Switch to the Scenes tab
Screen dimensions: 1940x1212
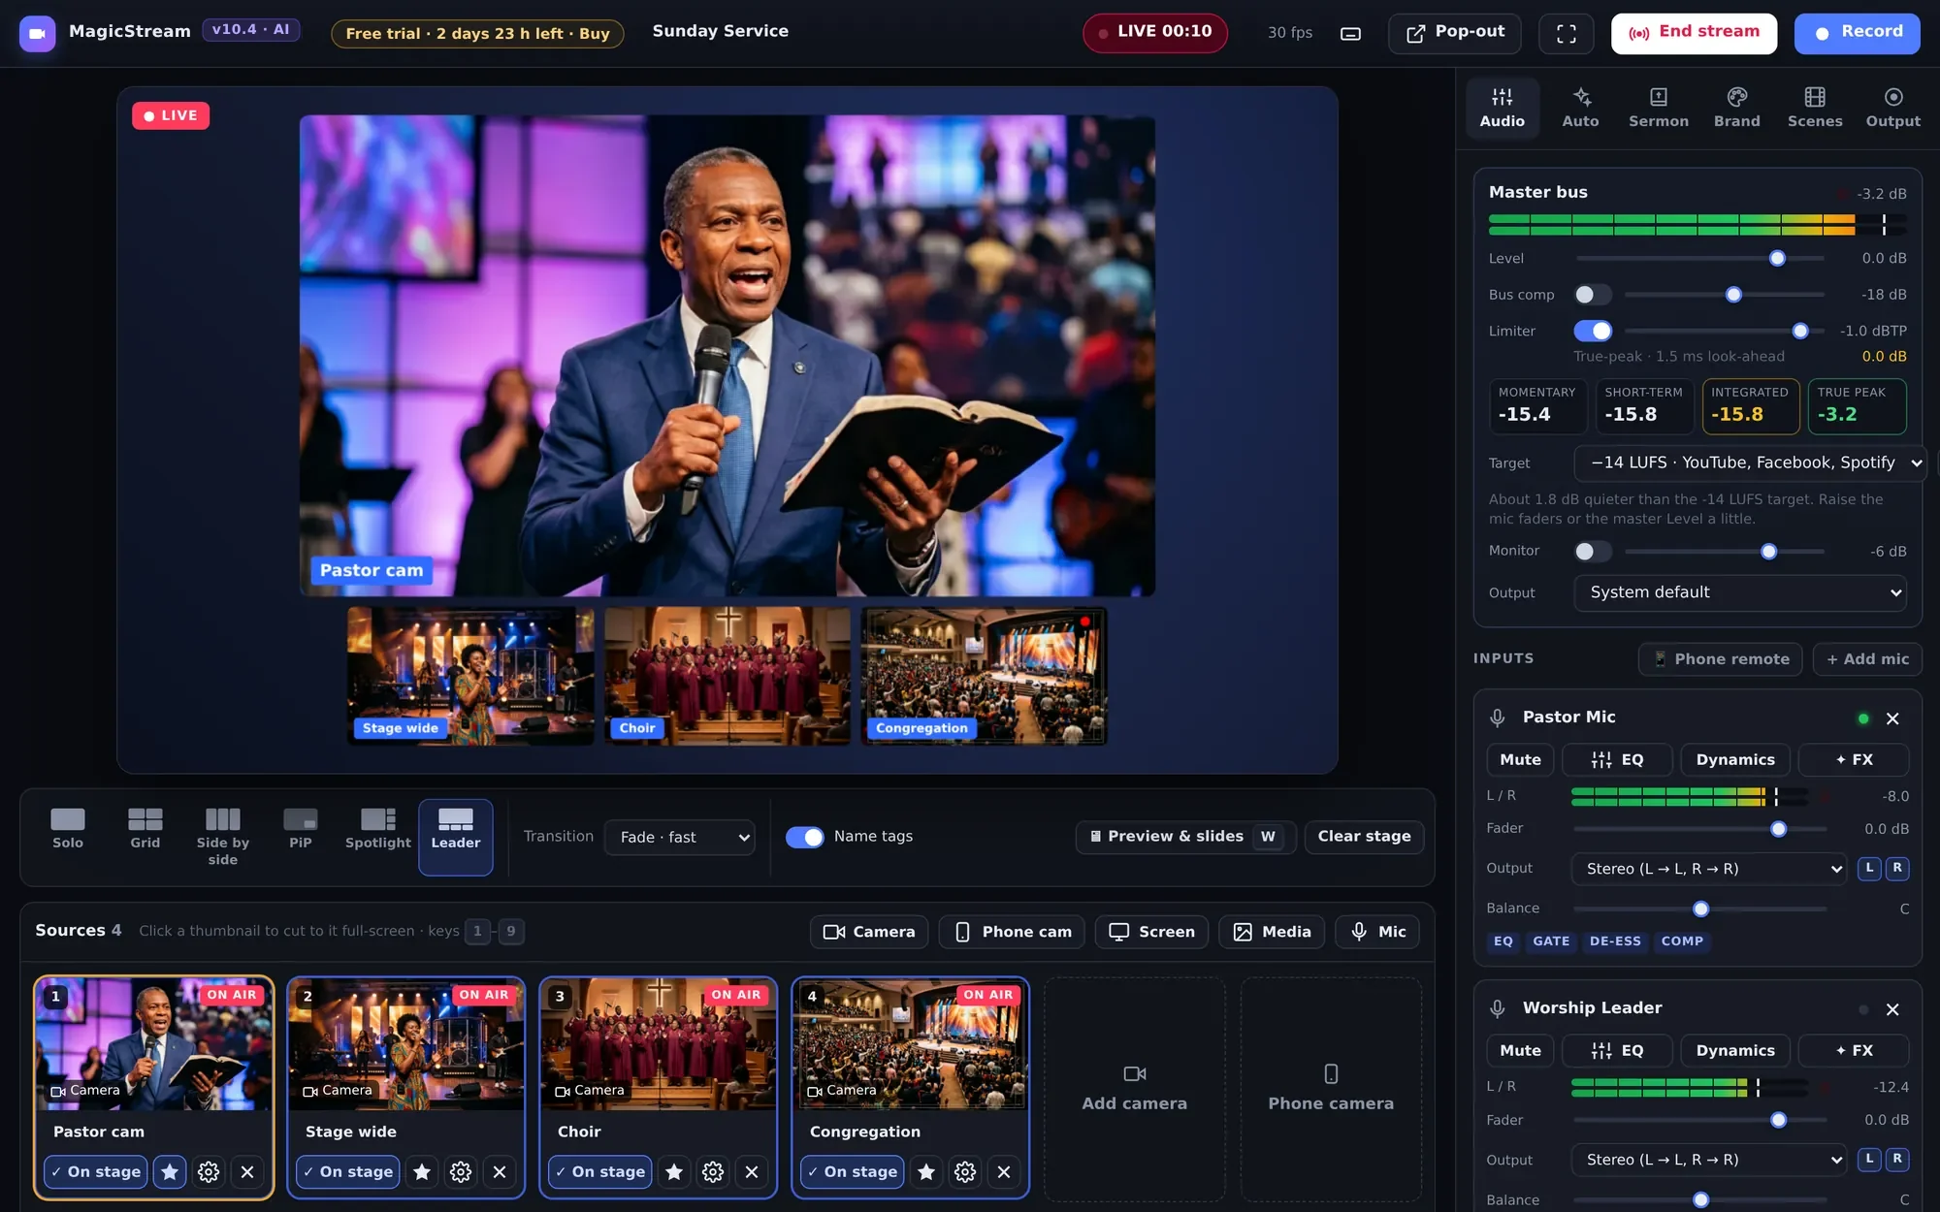tap(1814, 108)
